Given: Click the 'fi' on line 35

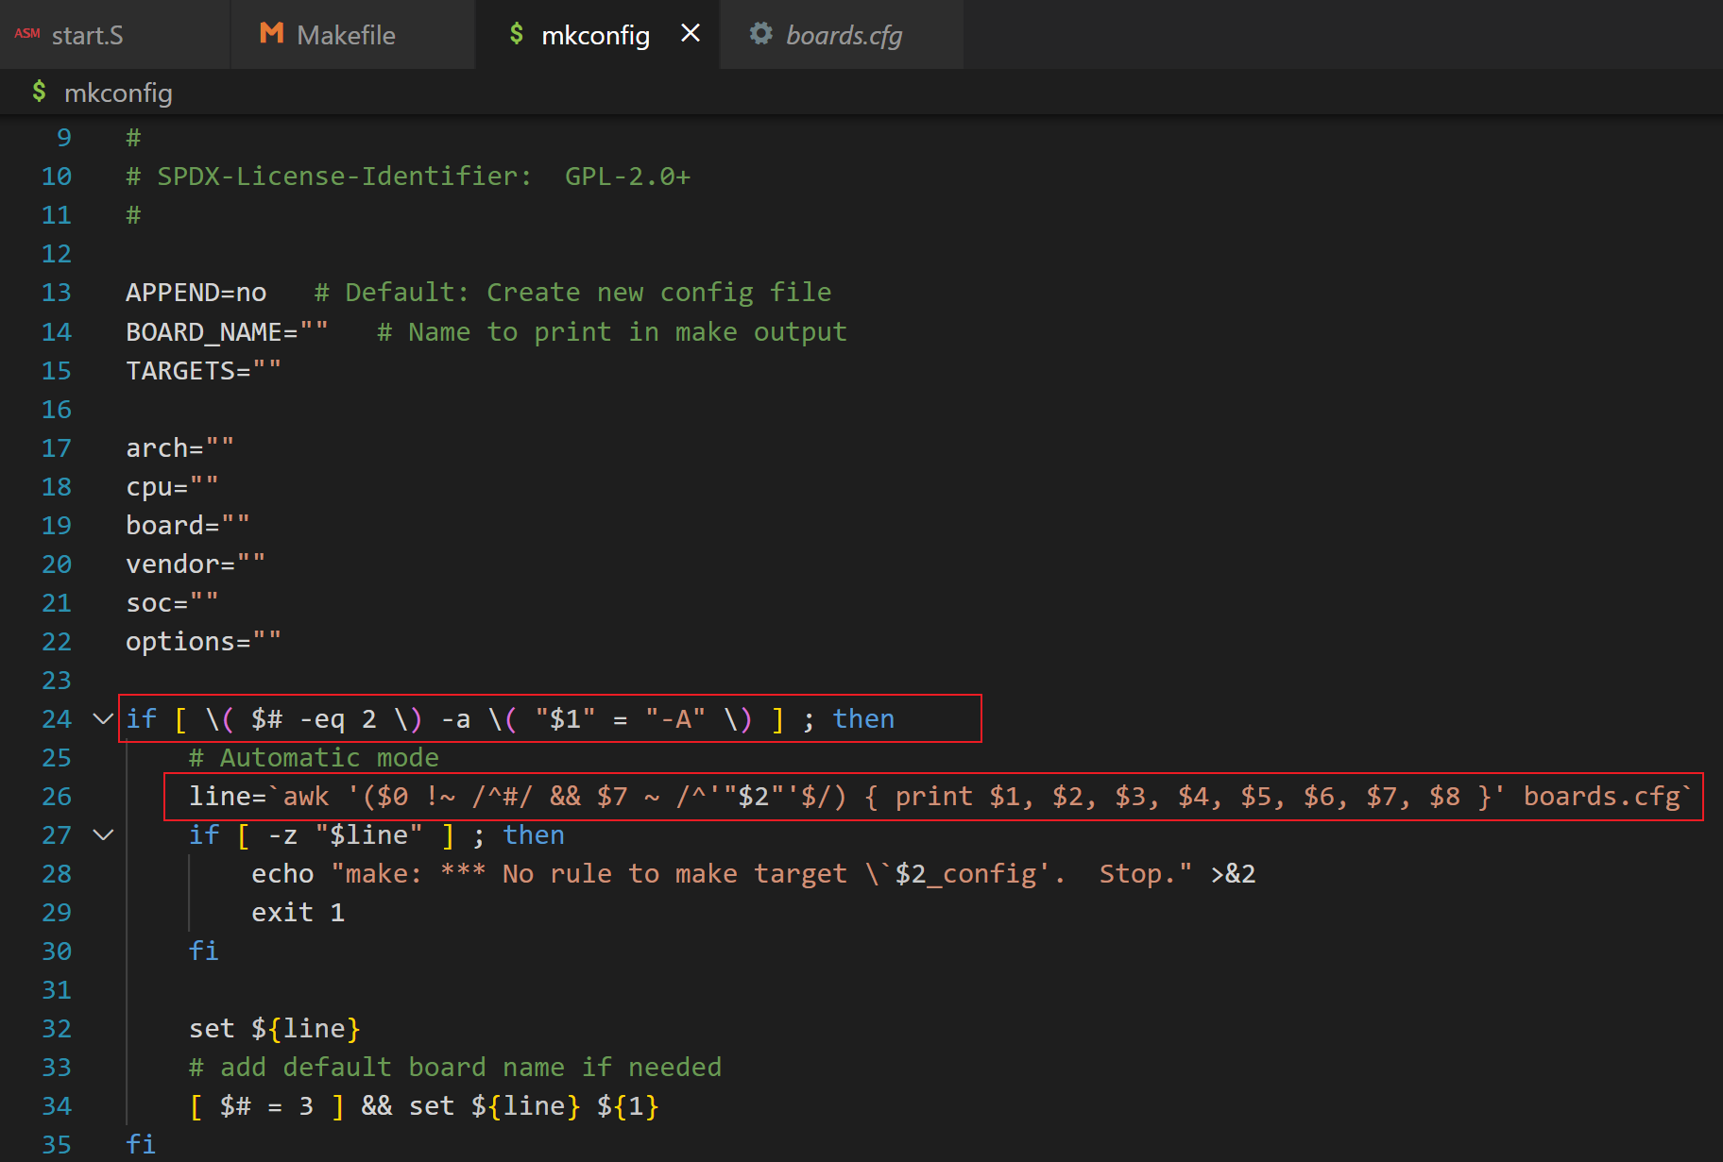Looking at the screenshot, I should tap(141, 1145).
